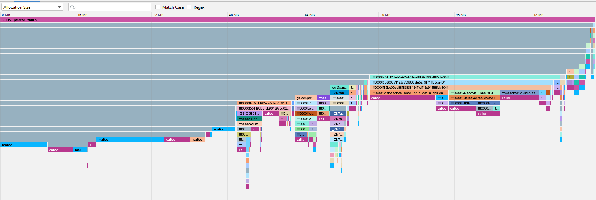Click the !!!0000!77df12deb6a6... teal block
This screenshot has height=200, width=596.
pyautogui.click(x=464, y=77)
